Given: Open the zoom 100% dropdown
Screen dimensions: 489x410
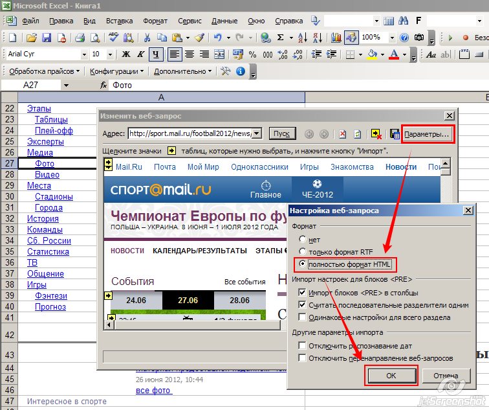Looking at the screenshot, I should click(x=392, y=38).
